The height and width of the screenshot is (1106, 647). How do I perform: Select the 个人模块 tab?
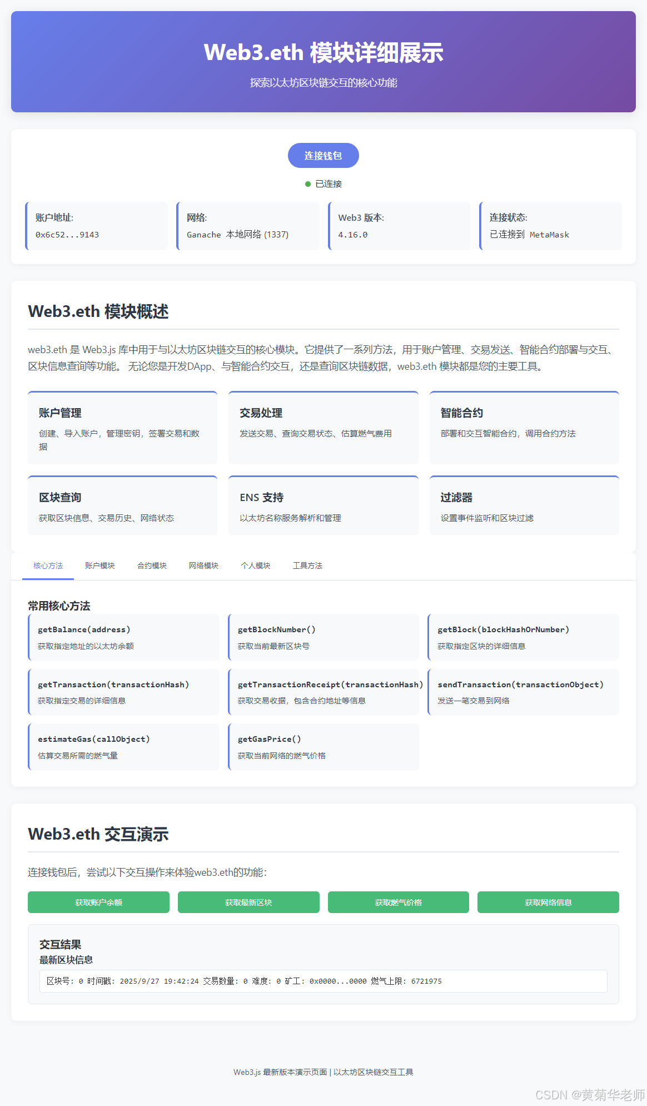(x=256, y=566)
